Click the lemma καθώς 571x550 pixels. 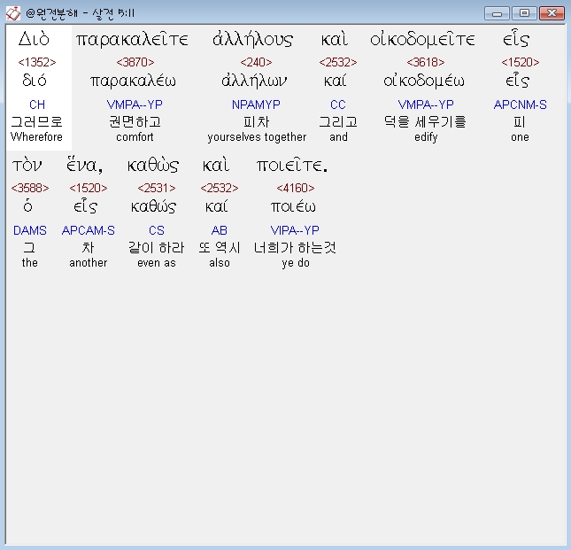153,206
